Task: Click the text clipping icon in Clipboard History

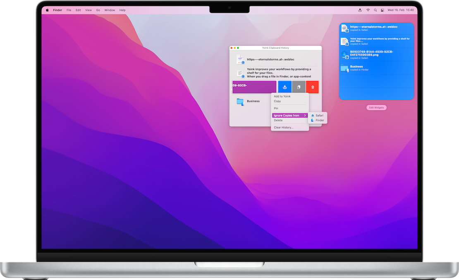Action: pos(240,74)
